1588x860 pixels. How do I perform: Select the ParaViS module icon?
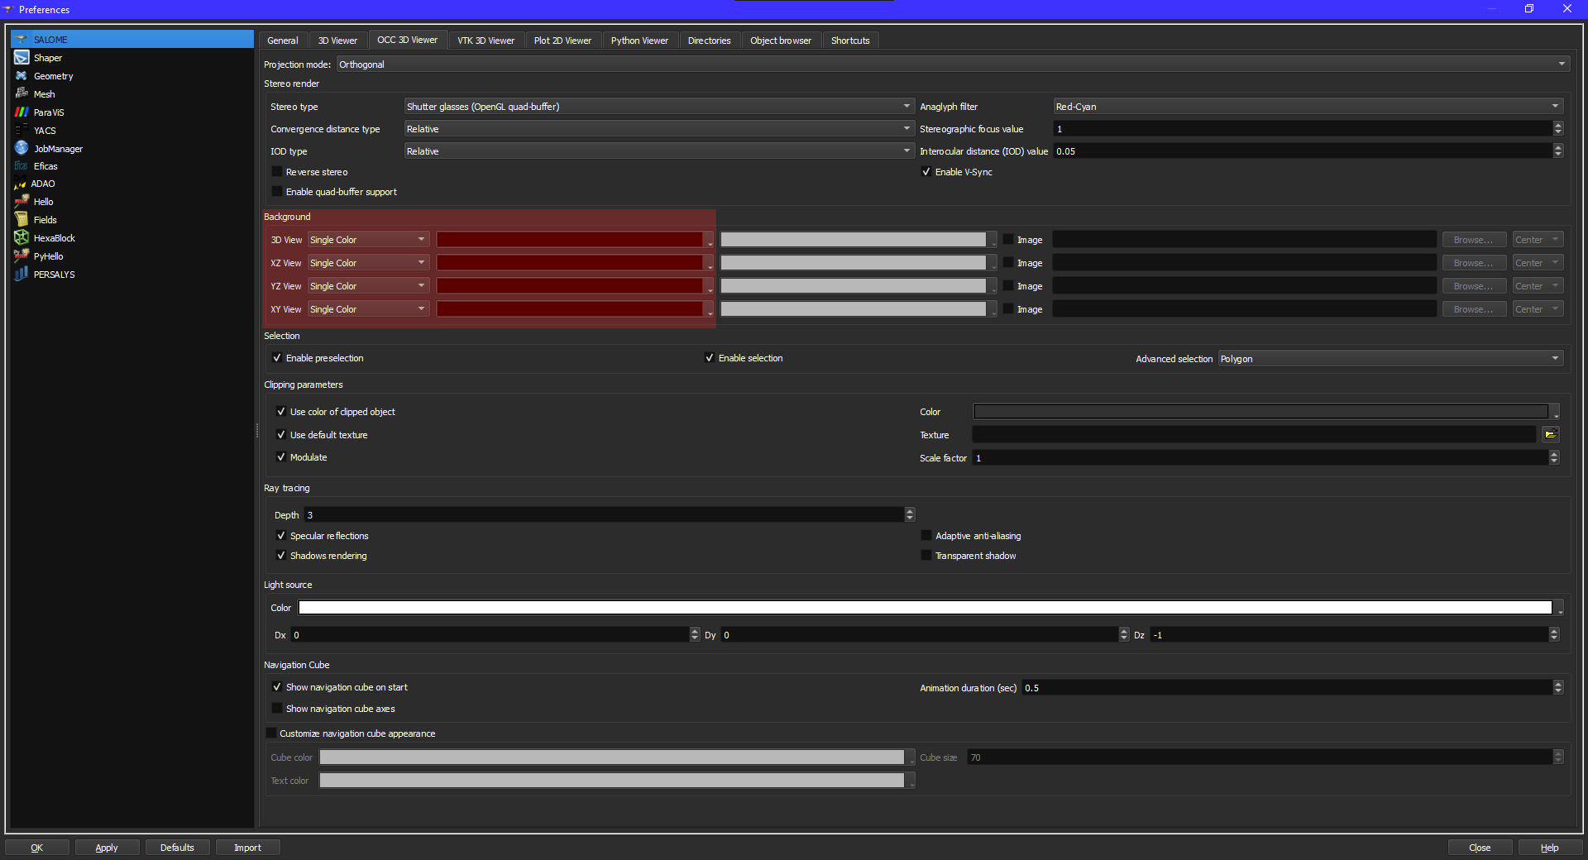[22, 112]
